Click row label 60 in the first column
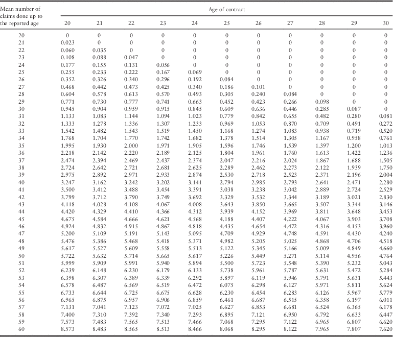The image size is (393, 337). coord(21,331)
